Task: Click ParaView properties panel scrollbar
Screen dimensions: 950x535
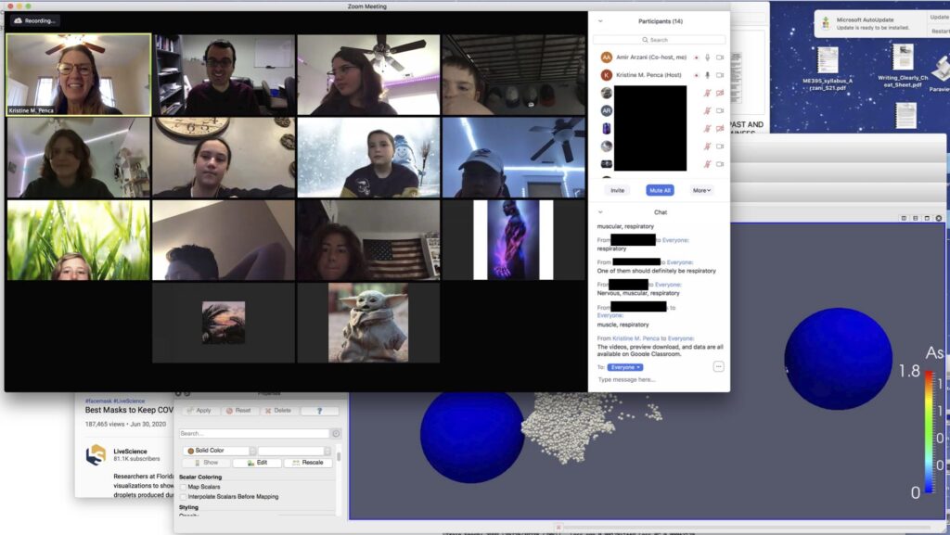Action: (x=339, y=455)
